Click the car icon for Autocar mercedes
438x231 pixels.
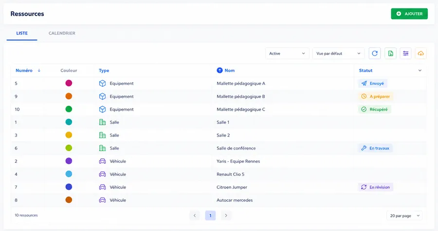(103, 200)
